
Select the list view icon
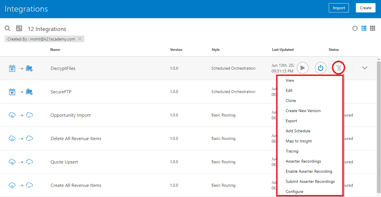[x=364, y=28]
